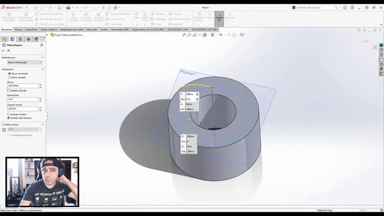Switch to the Avaliar tab
Screen dimensions: 384x216
(x=104, y=29)
